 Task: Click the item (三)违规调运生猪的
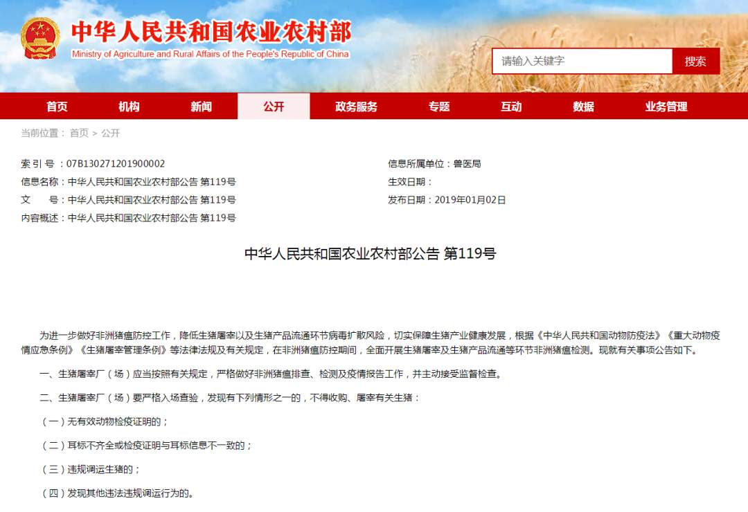(91, 469)
